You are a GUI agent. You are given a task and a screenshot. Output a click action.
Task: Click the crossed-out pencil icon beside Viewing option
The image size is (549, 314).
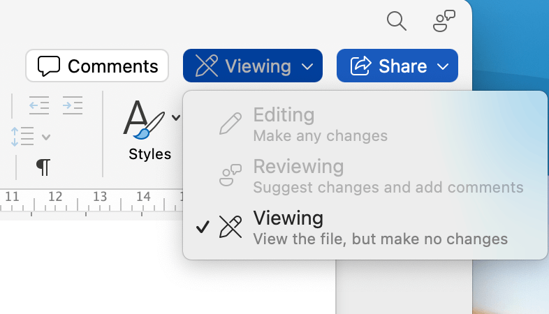click(230, 227)
